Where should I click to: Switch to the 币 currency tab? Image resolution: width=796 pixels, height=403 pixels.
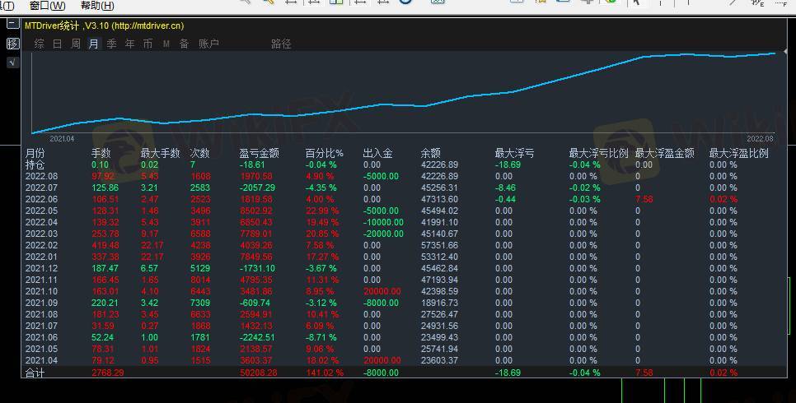[x=147, y=44]
